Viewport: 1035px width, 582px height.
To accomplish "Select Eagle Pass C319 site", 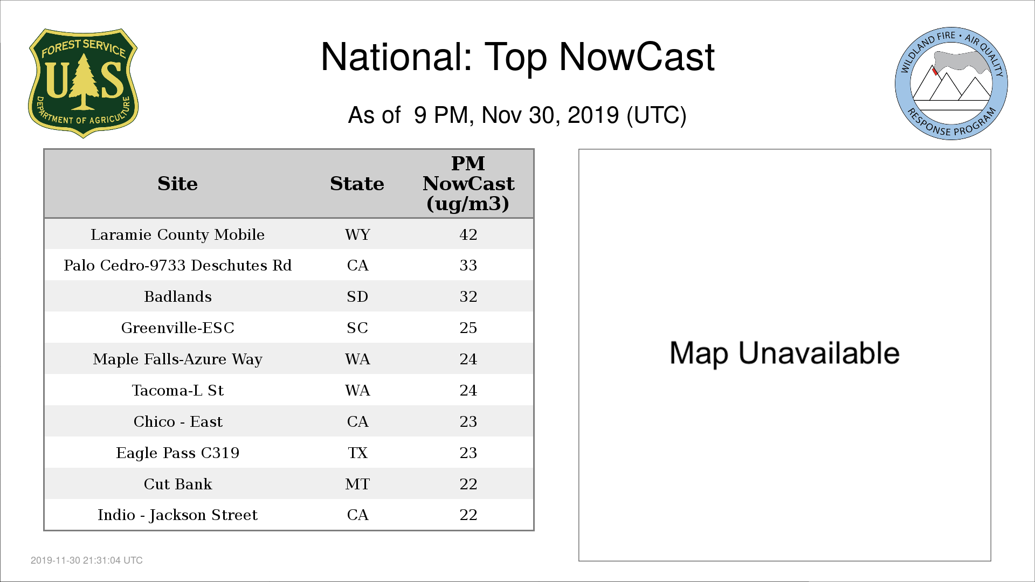I will [177, 453].
